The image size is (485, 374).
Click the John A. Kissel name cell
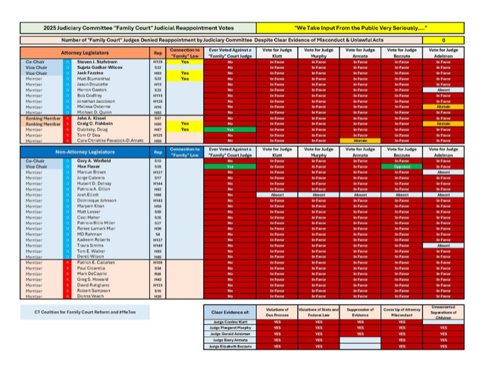tap(91, 118)
